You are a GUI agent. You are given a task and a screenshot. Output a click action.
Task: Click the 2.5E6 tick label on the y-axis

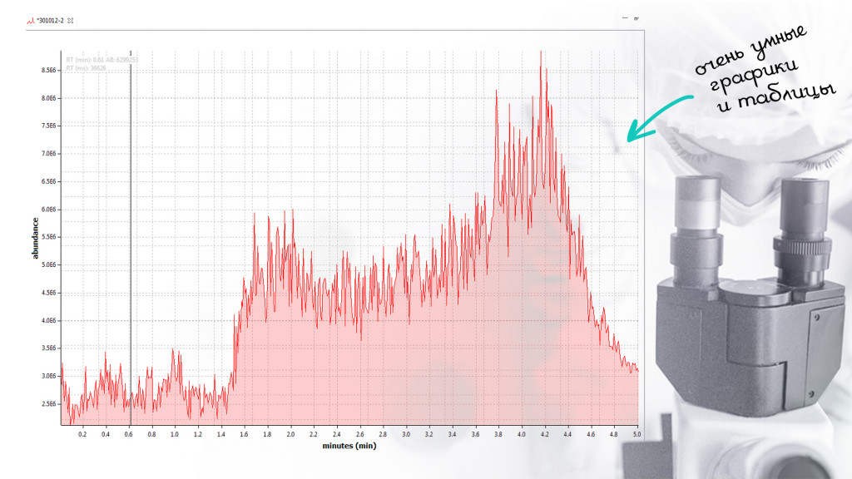[48, 404]
